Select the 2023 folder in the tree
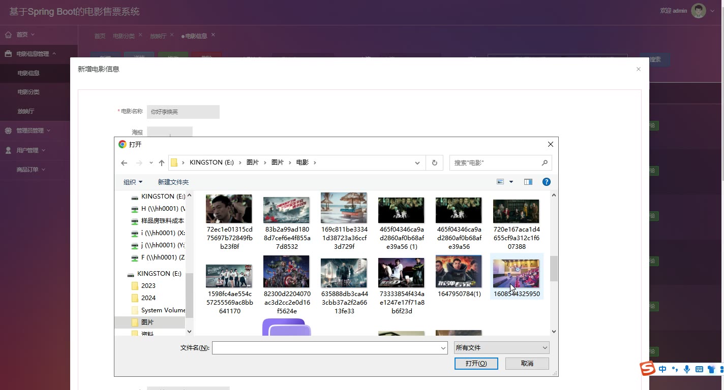 (149, 286)
